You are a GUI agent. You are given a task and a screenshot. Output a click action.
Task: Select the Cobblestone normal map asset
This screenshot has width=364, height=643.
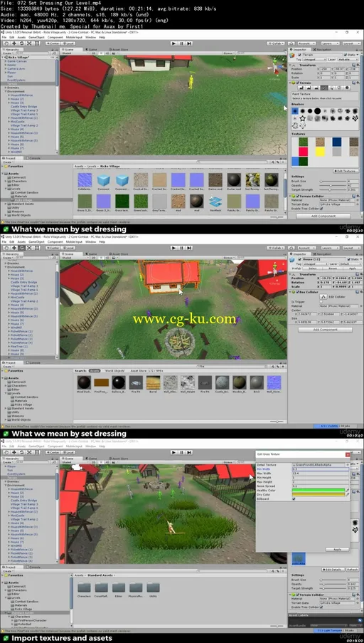[85, 180]
